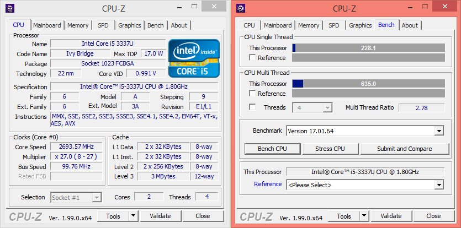Open Tools dropdown arrow in left window
This screenshot has height=228, width=461.
click(x=134, y=216)
